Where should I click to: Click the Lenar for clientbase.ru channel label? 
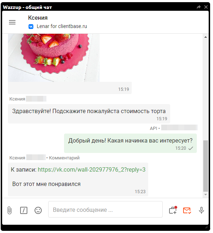pos(62,26)
